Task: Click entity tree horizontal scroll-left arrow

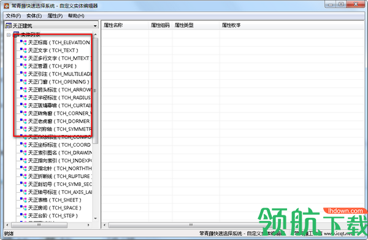Action: coord(7,225)
